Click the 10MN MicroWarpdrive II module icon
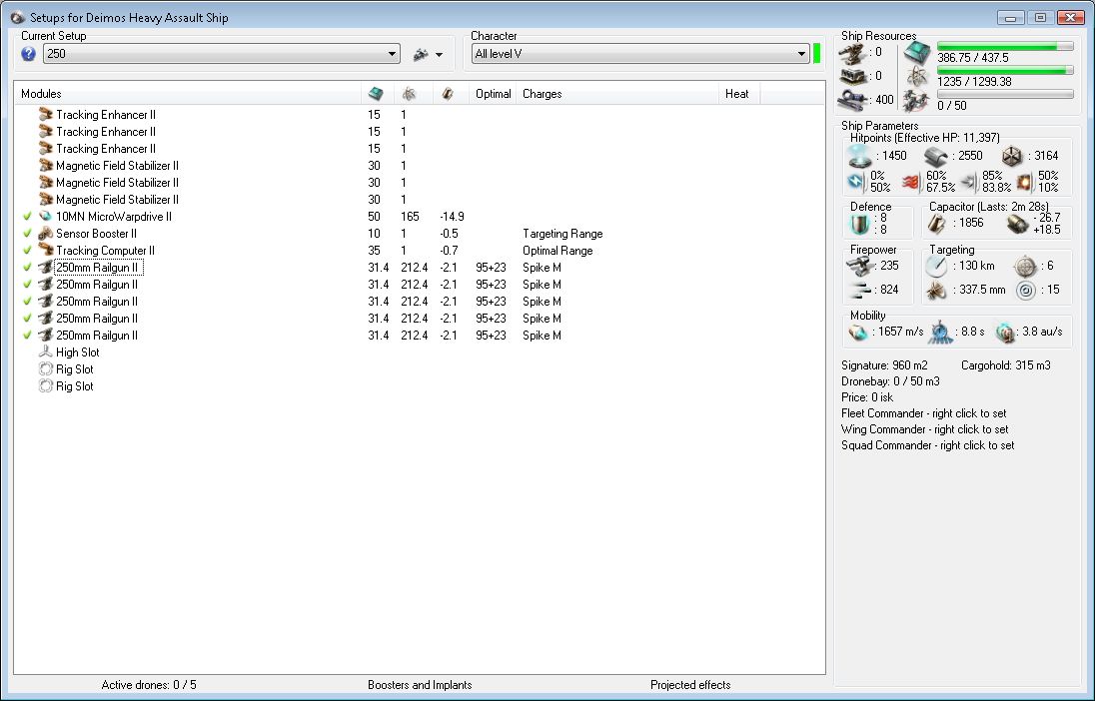Image resolution: width=1095 pixels, height=701 pixels. pyautogui.click(x=46, y=217)
